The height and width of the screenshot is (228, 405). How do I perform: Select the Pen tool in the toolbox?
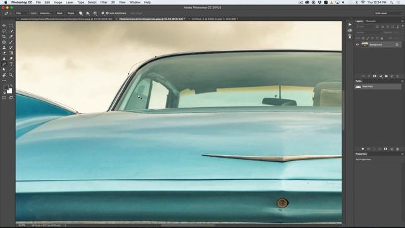pos(4,64)
